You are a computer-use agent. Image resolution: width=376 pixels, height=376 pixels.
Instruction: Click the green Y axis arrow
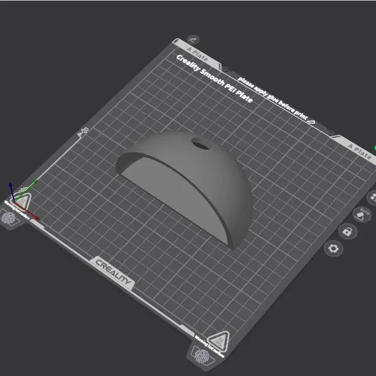pyautogui.click(x=26, y=191)
